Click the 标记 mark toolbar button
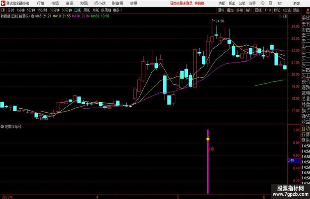 pos(277,10)
